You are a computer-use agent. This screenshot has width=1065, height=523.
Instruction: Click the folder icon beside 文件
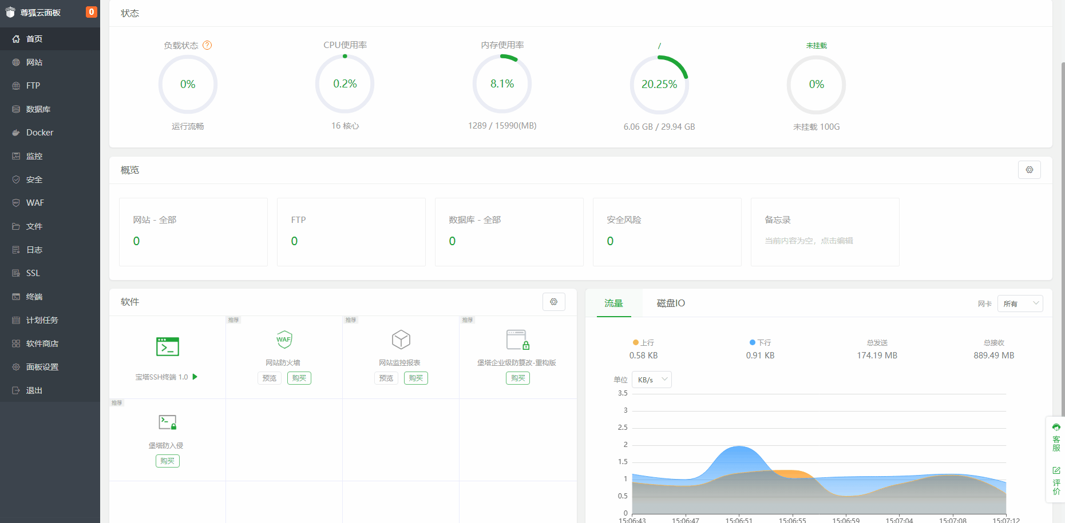coord(16,226)
